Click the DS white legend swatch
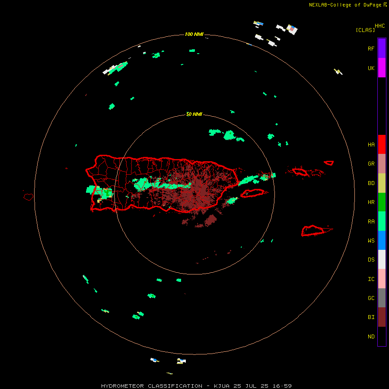 (x=382, y=259)
